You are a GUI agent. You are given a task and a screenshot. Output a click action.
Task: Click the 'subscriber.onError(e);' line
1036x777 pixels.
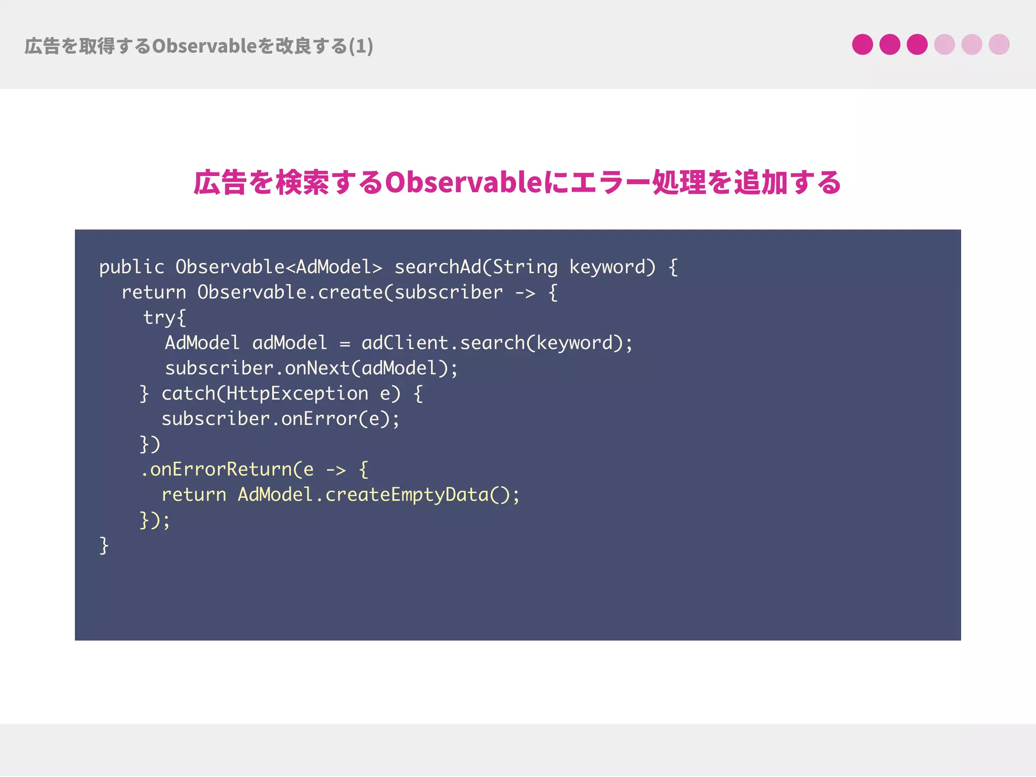(x=280, y=419)
